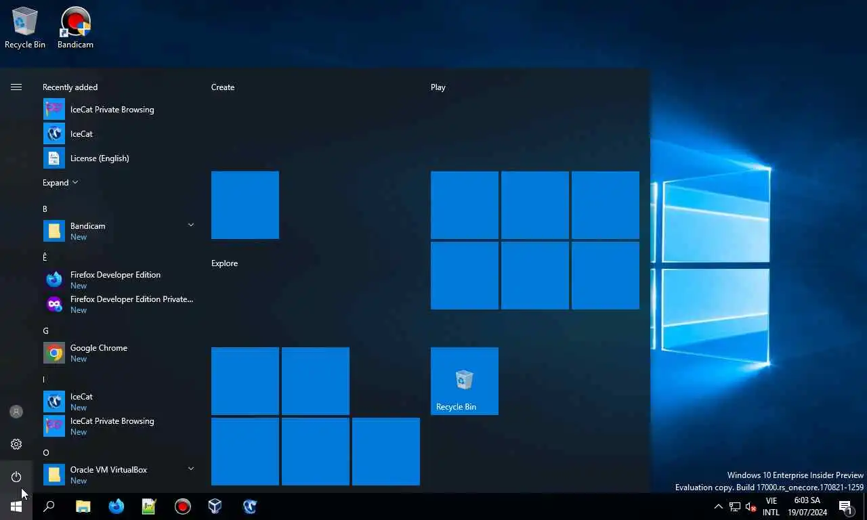Switch the VIE INTL input language
This screenshot has width=867, height=520.
(771, 506)
